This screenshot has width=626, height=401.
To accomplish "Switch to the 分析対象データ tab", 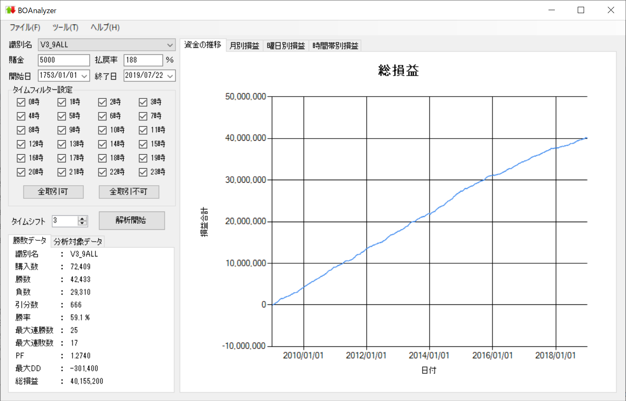I will tap(78, 242).
